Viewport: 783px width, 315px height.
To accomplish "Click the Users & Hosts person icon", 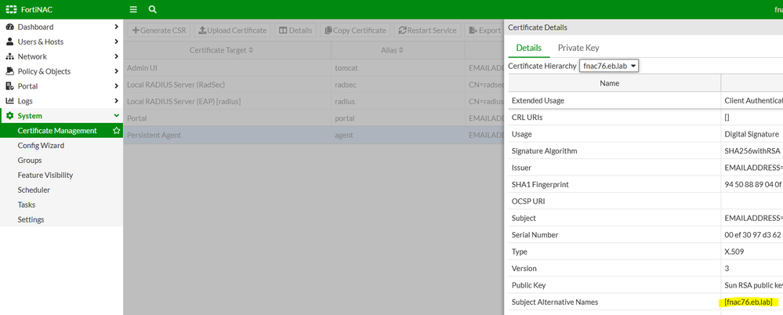I will pyautogui.click(x=9, y=42).
